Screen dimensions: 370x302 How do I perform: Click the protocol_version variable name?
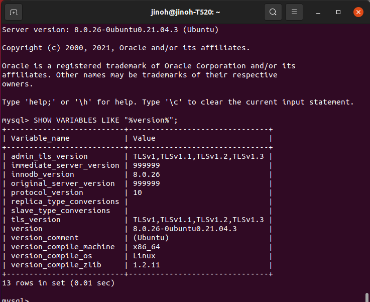(x=47, y=192)
